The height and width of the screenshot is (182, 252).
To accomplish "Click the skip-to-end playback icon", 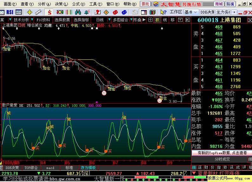I will pos(188,20).
